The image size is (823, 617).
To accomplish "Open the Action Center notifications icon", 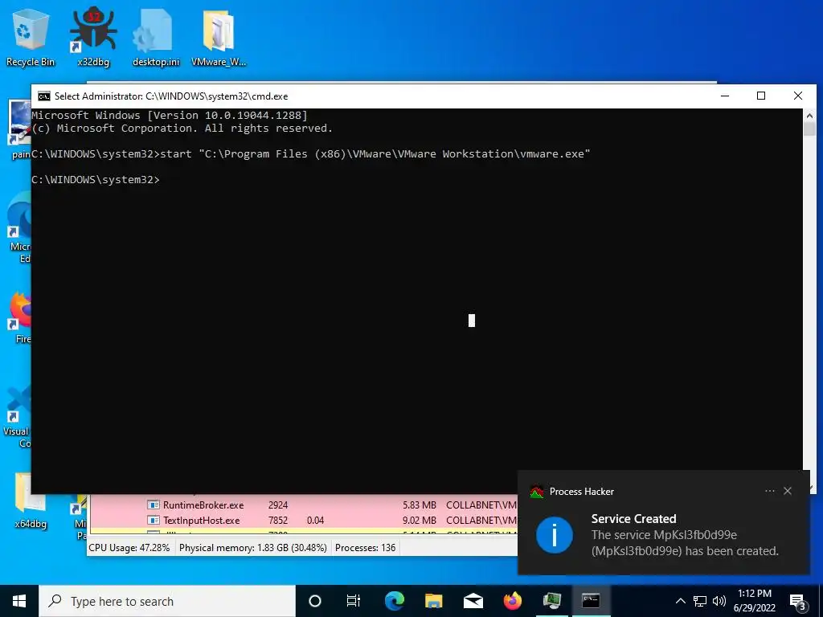I will (798, 602).
